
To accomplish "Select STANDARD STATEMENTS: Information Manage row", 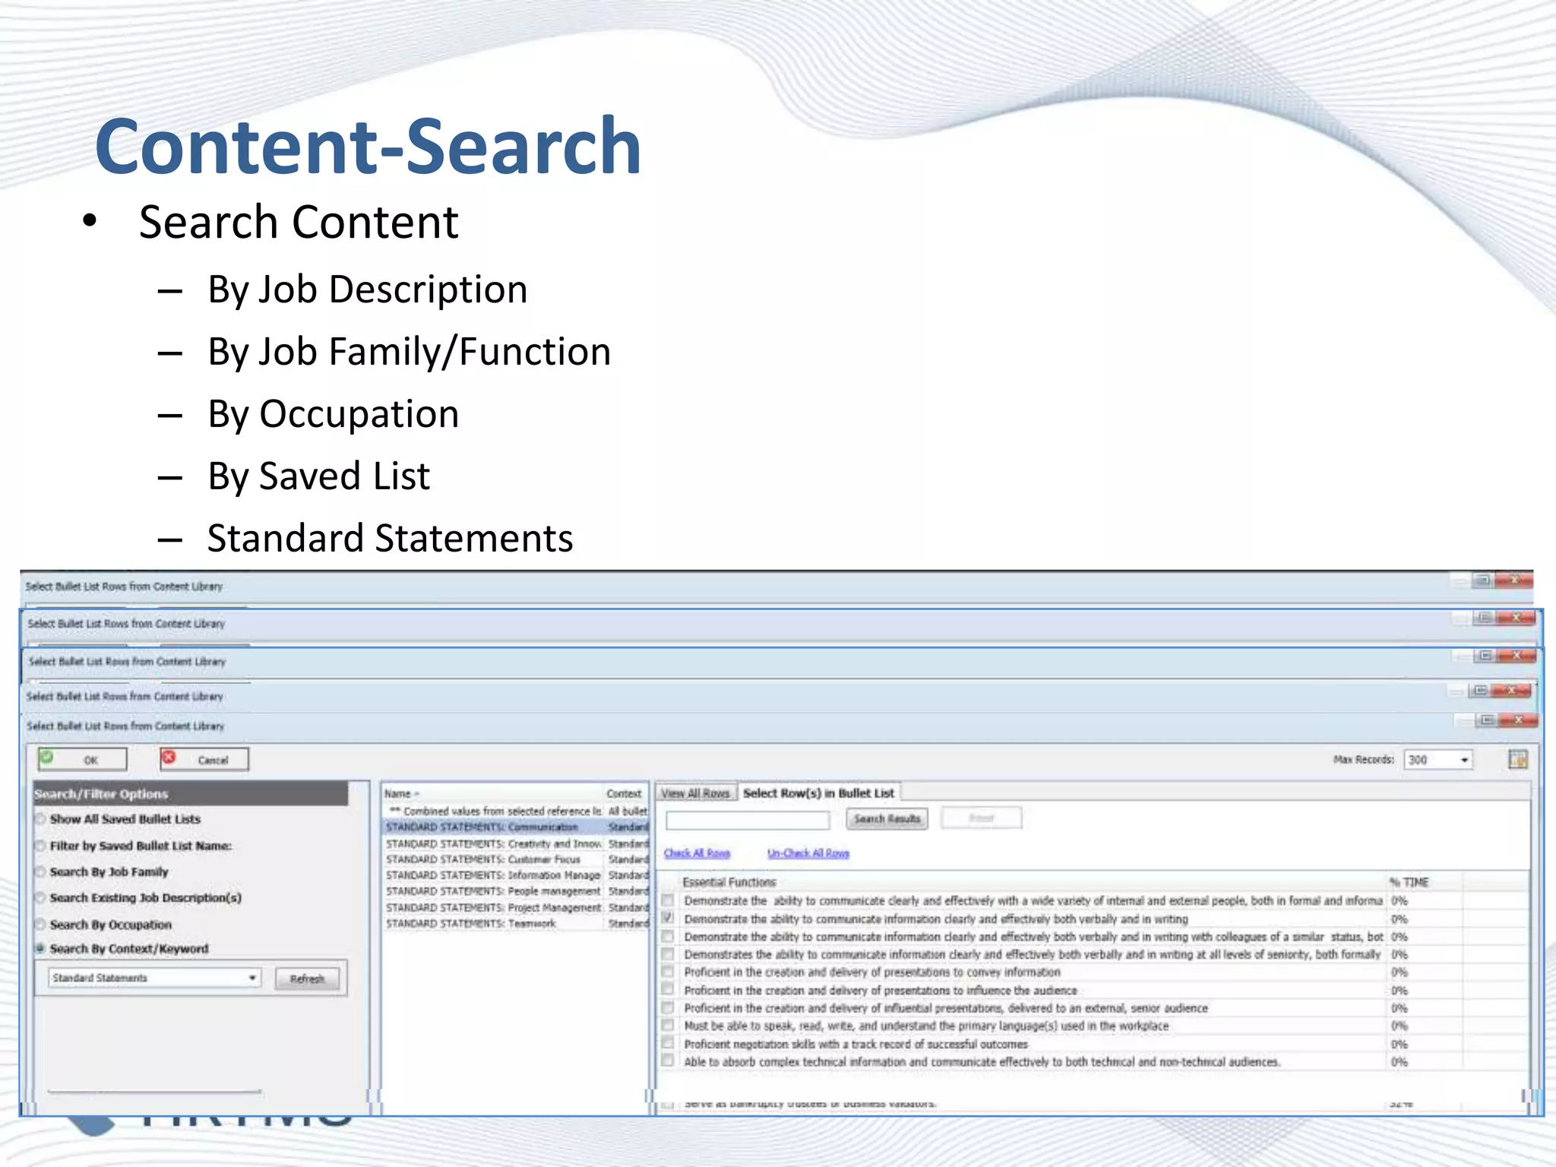I will click(x=515, y=875).
